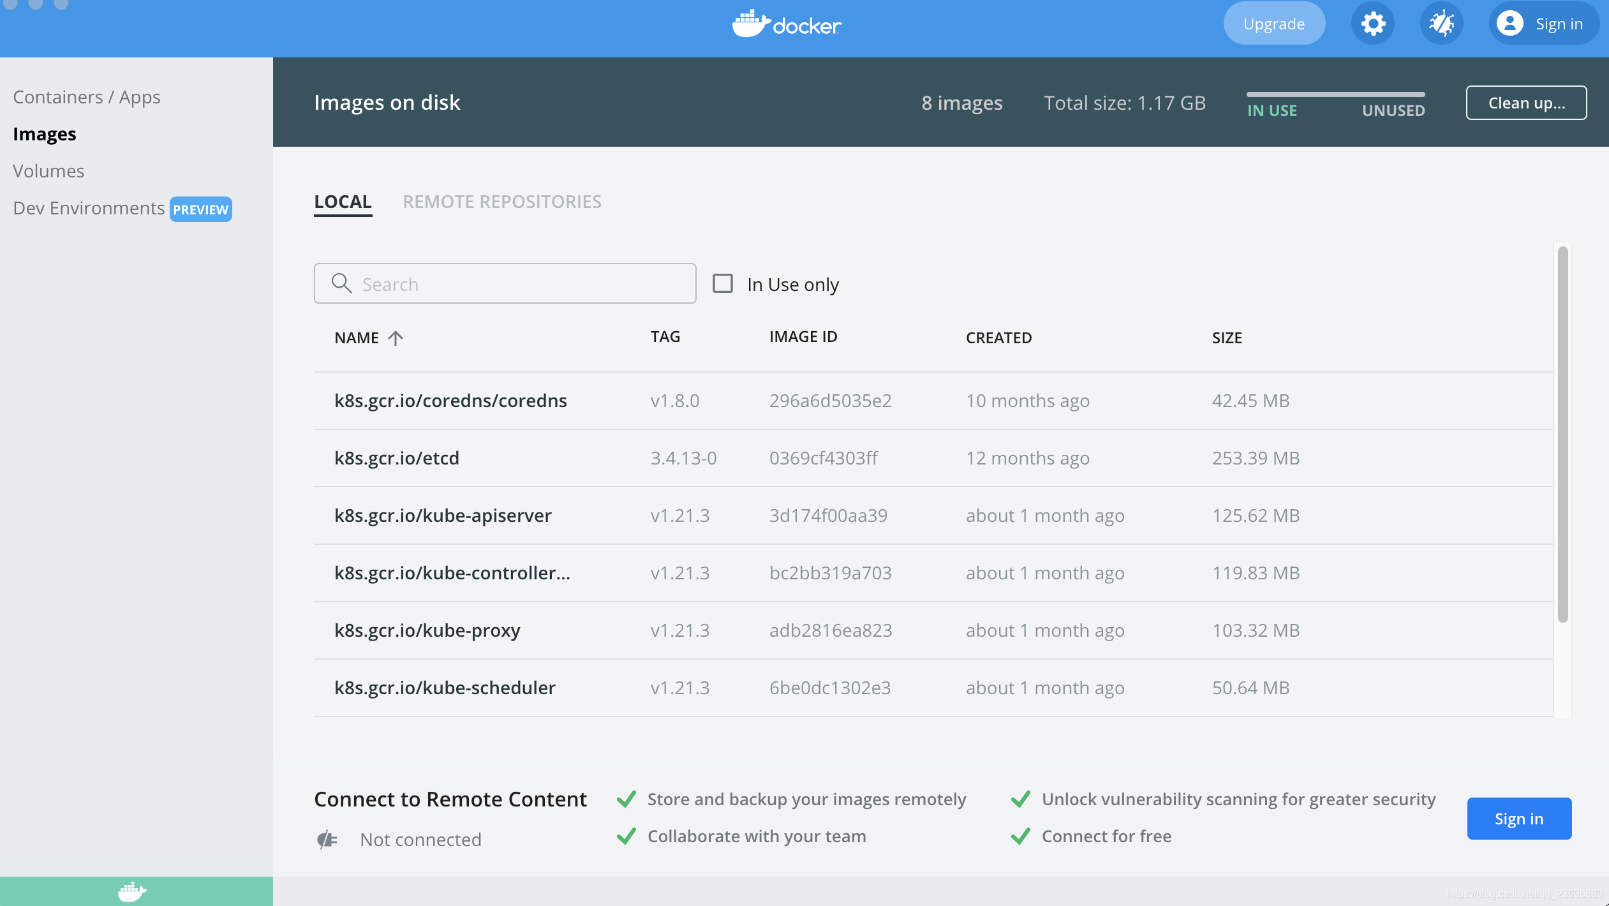
Task: Open Dev Environments in sidebar
Action: pos(89,208)
